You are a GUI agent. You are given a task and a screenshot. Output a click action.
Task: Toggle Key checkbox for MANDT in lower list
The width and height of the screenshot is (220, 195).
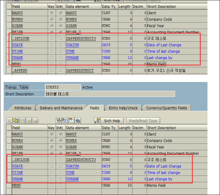[x=52, y=134]
